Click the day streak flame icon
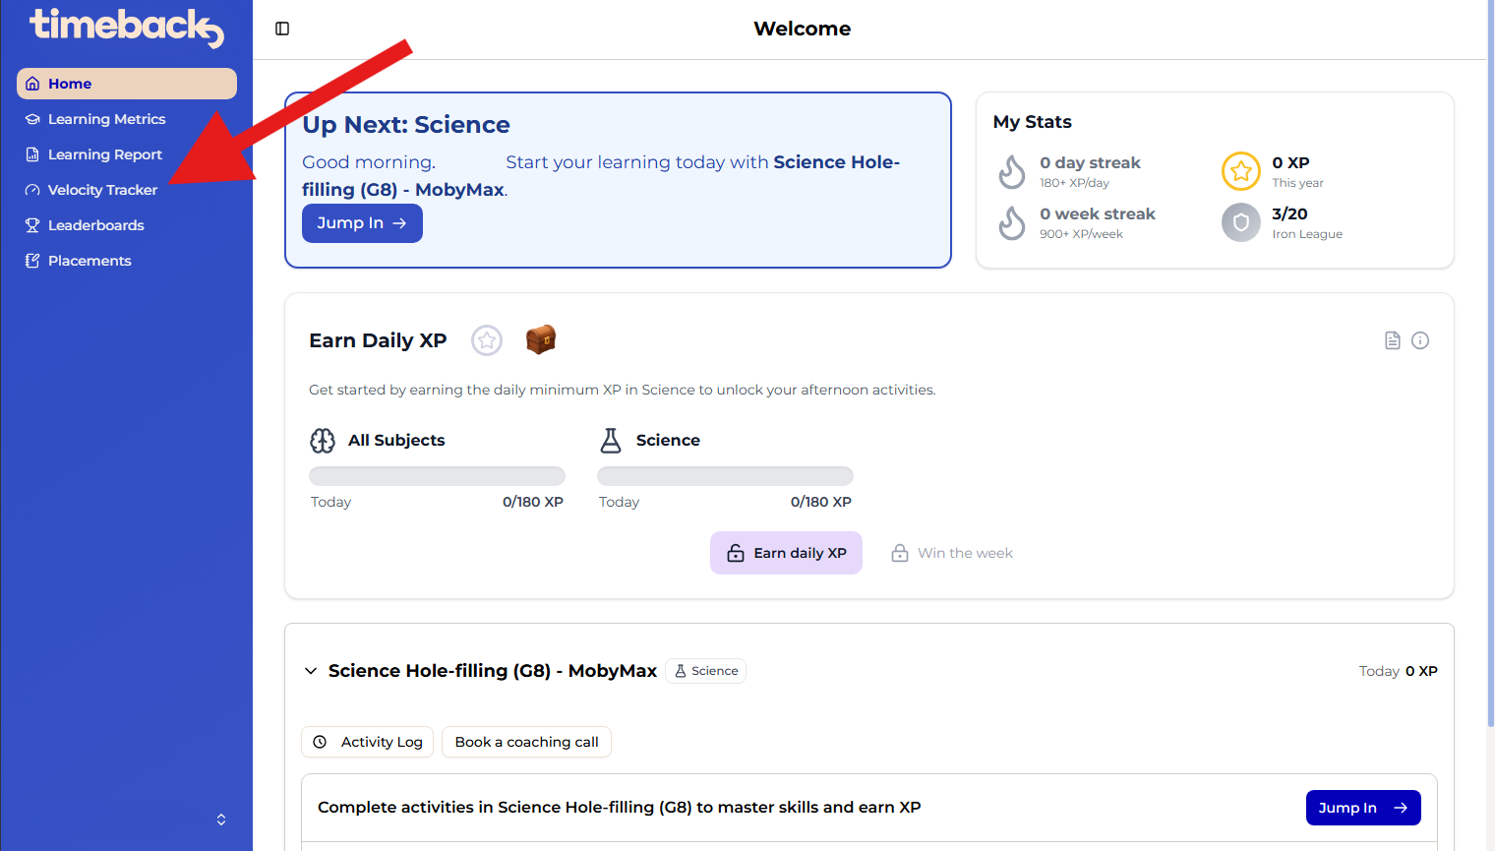This screenshot has width=1495, height=851. click(x=1012, y=171)
